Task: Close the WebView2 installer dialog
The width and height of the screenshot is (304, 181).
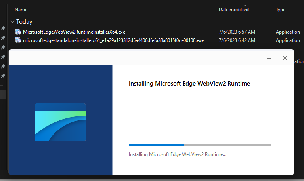Action: click(x=285, y=58)
